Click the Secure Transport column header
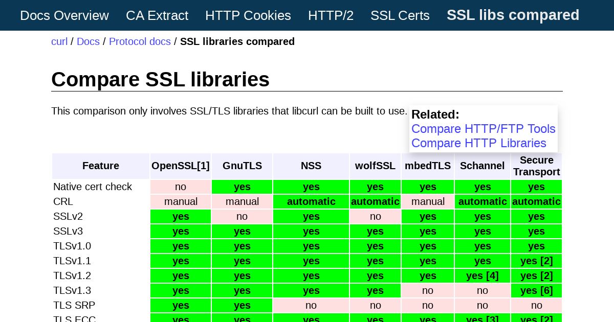Image resolution: width=614 pixels, height=322 pixels. (536, 166)
